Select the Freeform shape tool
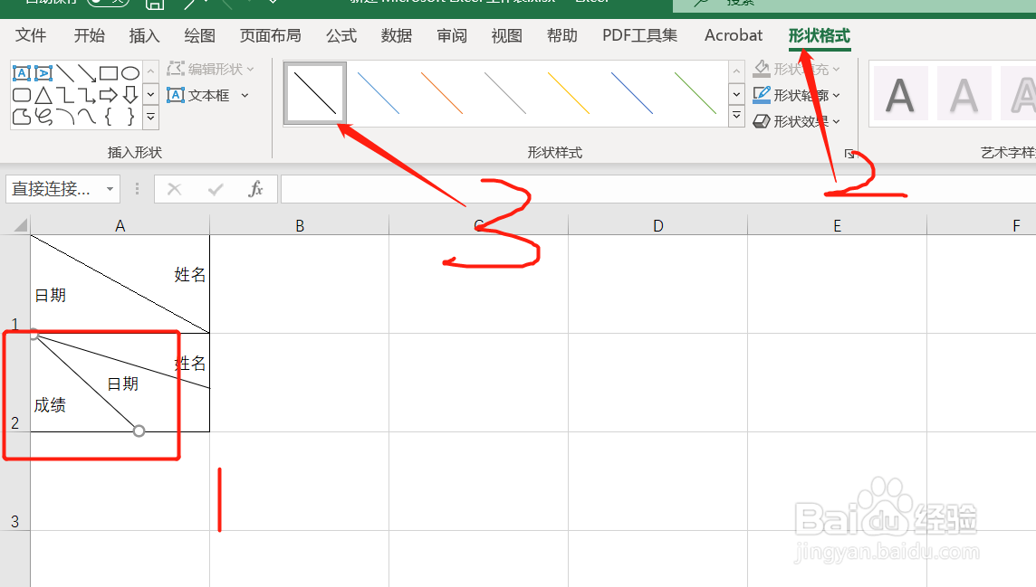 22,117
